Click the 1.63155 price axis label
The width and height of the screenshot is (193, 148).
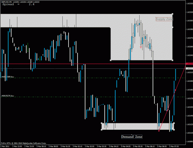click(x=190, y=107)
